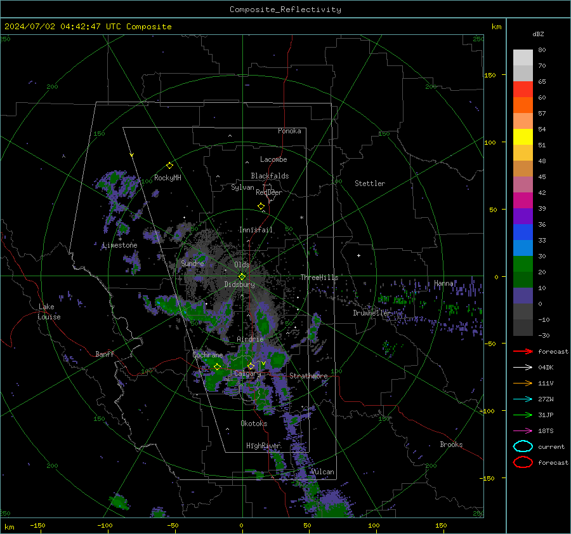Click the yellow diamond marker near RockyMH

pos(169,166)
